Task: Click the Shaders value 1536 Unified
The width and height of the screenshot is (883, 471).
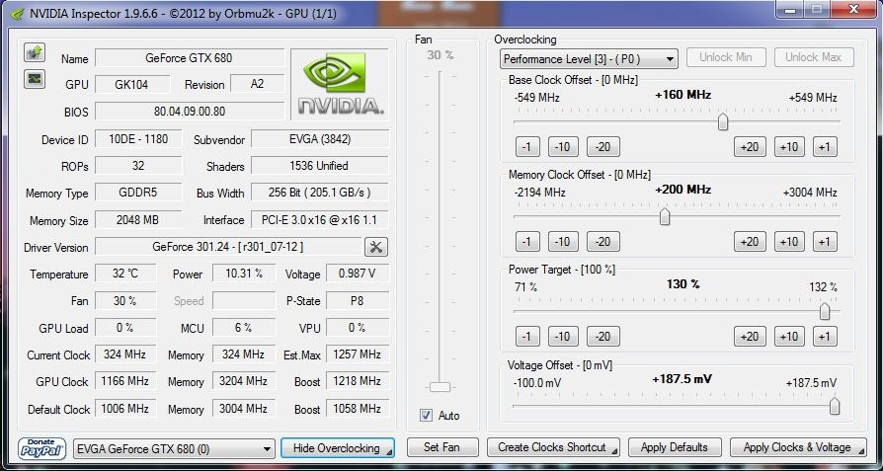Action: point(320,166)
